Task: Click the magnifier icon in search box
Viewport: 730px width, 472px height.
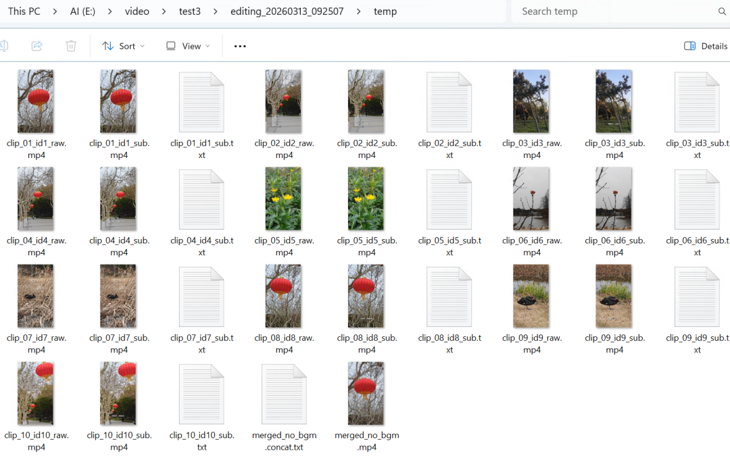Action: (x=721, y=11)
